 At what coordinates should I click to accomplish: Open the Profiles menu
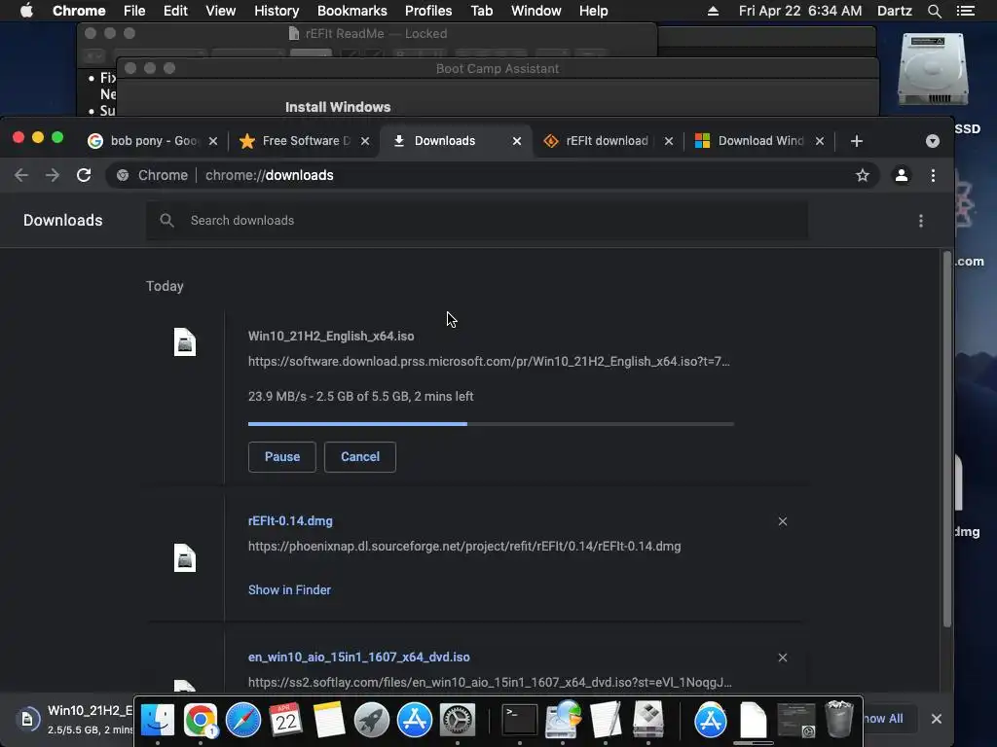coord(428,11)
